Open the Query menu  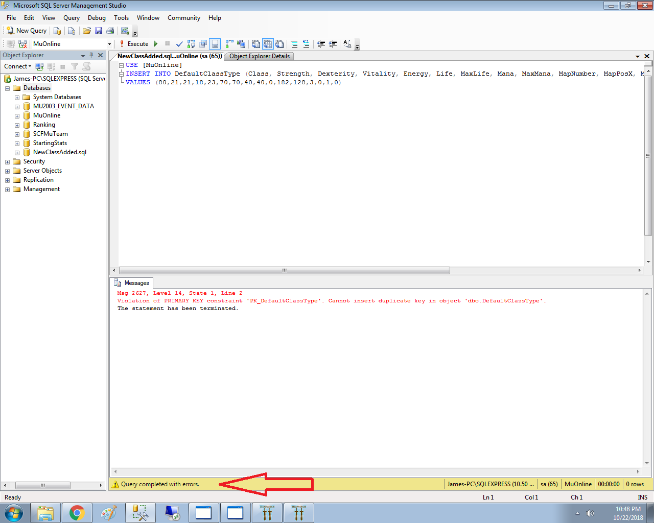coord(72,18)
